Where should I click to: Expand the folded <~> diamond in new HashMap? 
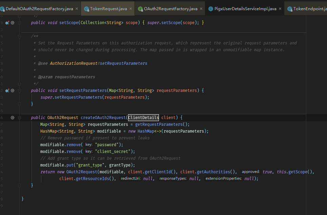pyautogui.click(x=158, y=131)
